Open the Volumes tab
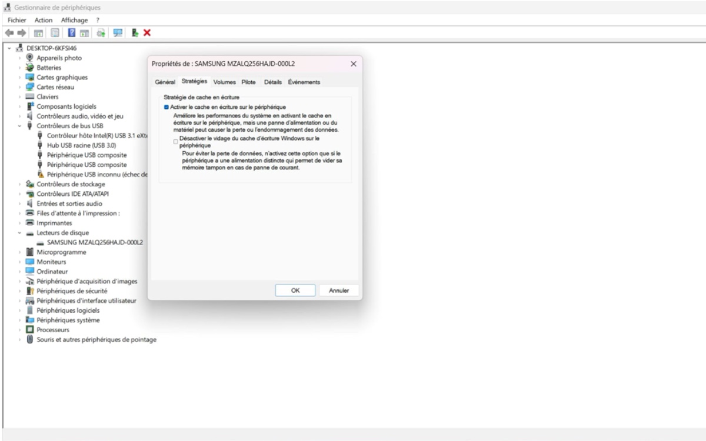 224,82
